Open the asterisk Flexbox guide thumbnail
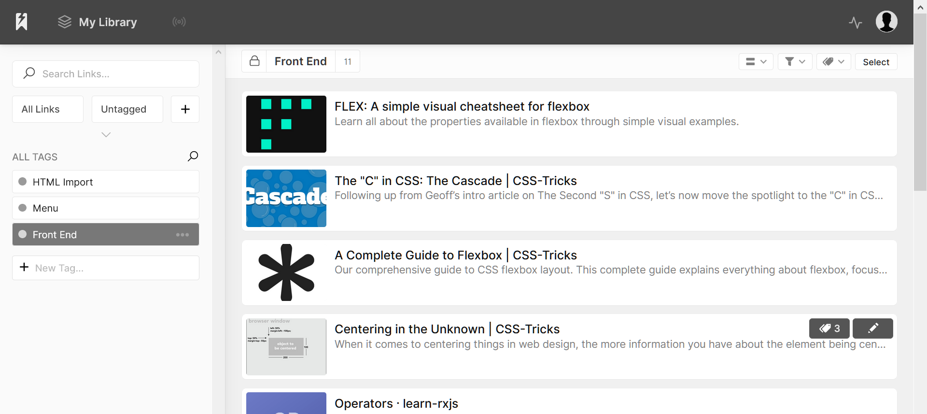The height and width of the screenshot is (414, 927). [286, 272]
